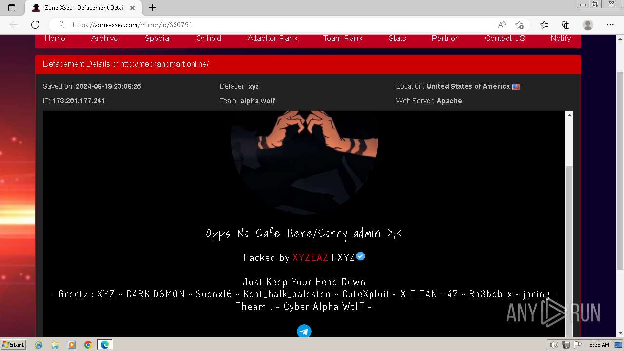
Task: Open Action Center flag in tray
Action: point(578,345)
